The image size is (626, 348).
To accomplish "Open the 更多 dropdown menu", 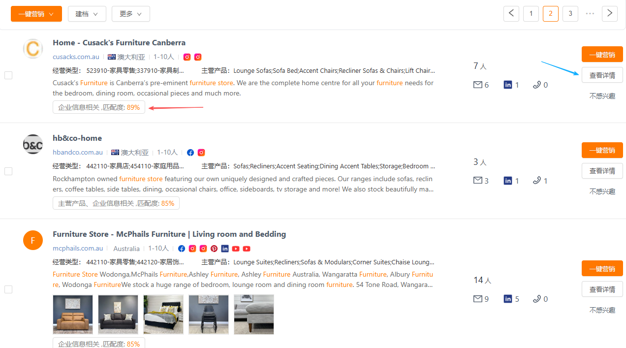I will click(x=131, y=14).
